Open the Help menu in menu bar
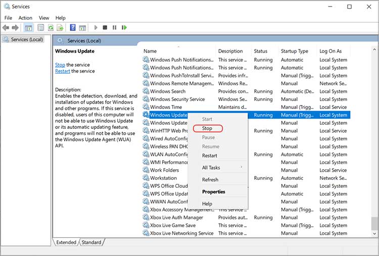This screenshot has height=256, width=379. click(61, 18)
